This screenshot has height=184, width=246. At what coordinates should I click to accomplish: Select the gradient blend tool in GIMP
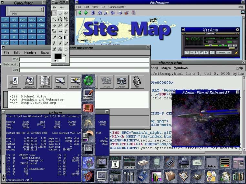point(66,37)
